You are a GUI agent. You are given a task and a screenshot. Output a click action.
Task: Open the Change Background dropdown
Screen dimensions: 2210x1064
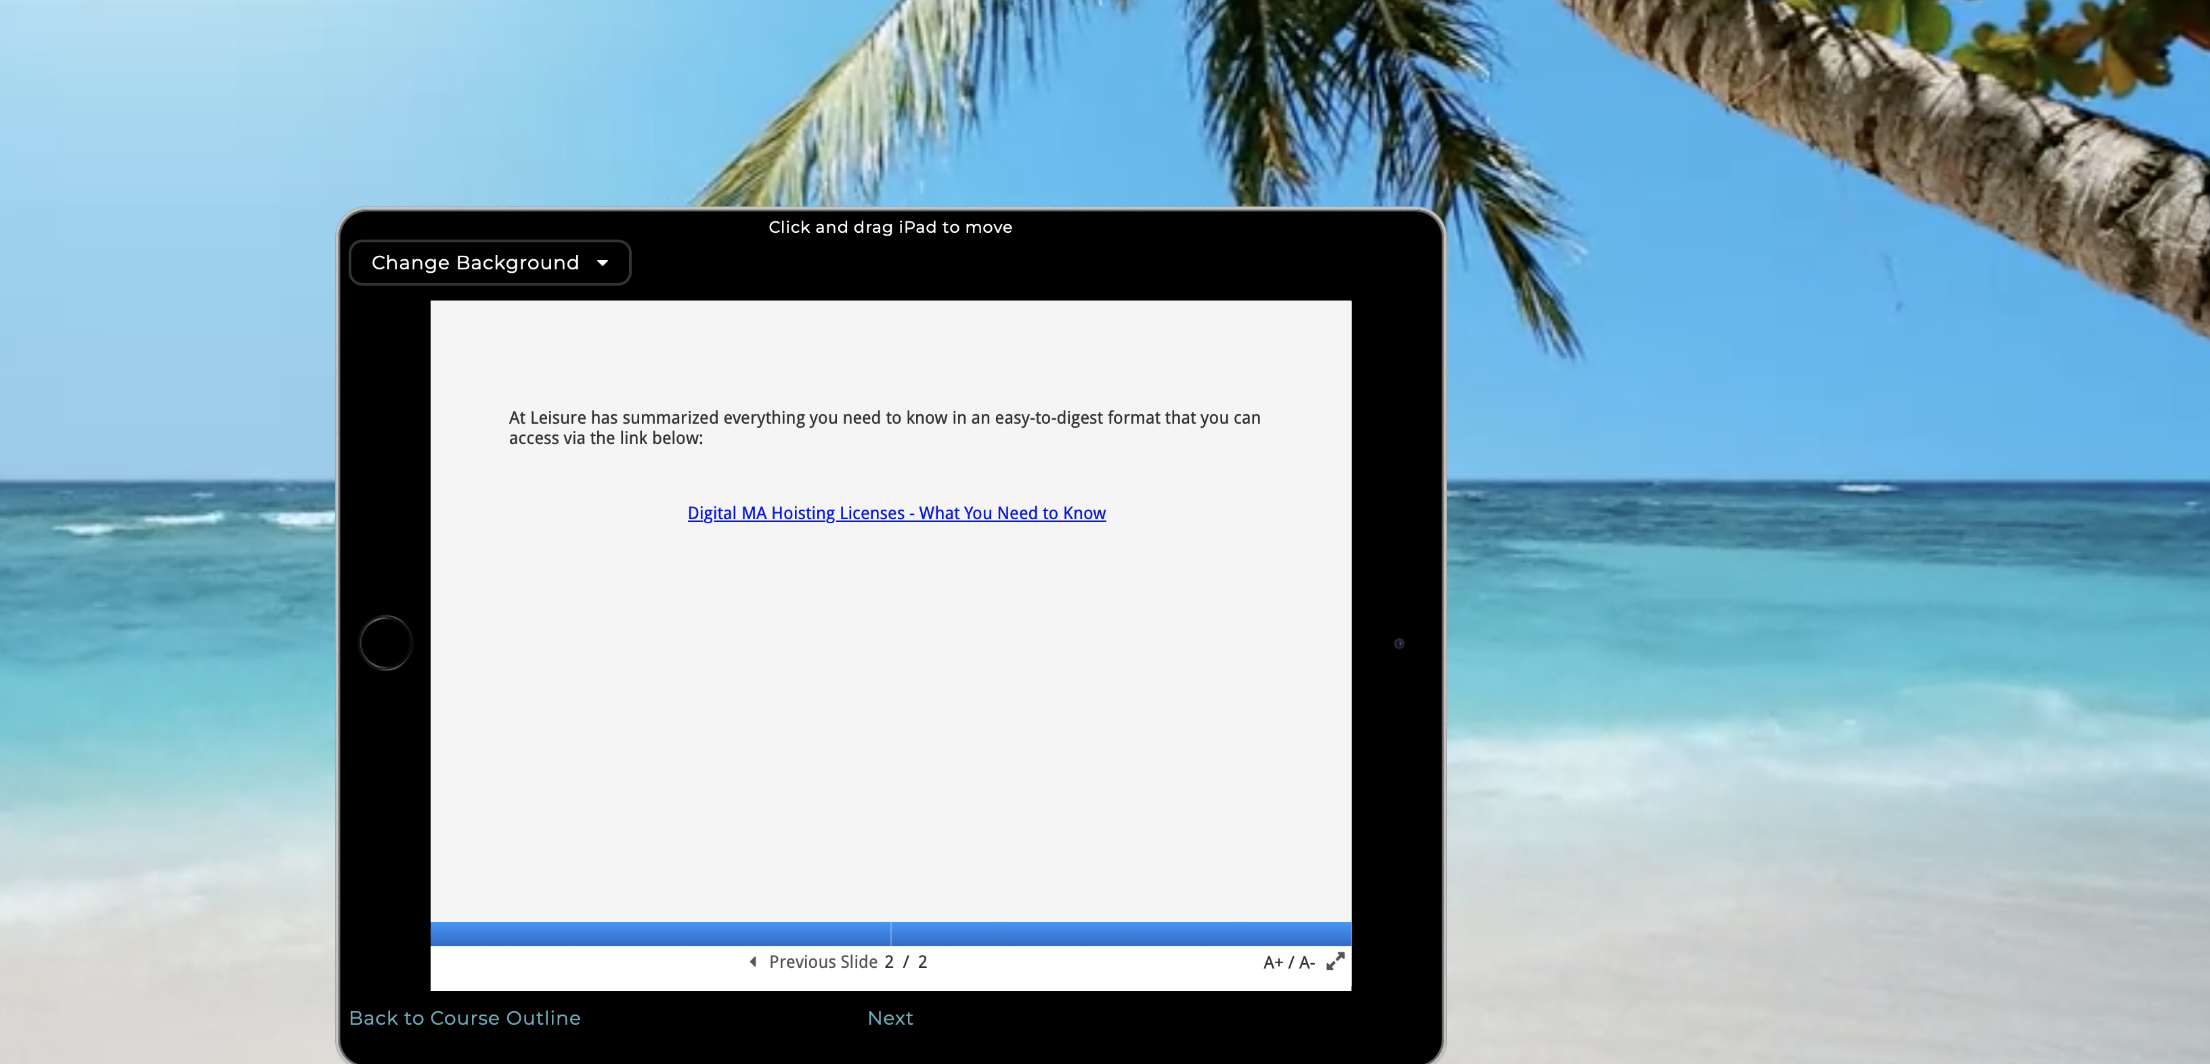pos(490,263)
